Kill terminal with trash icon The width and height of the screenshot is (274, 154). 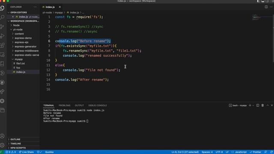(262, 105)
